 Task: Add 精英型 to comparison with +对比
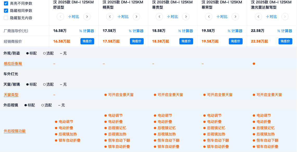point(123,17)
